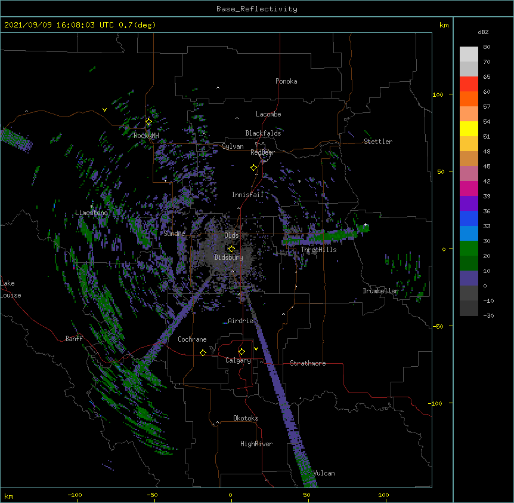Click the white cross marker northeast of ThreeHills
Viewport: 514px width, 503px height.
tap(365, 225)
